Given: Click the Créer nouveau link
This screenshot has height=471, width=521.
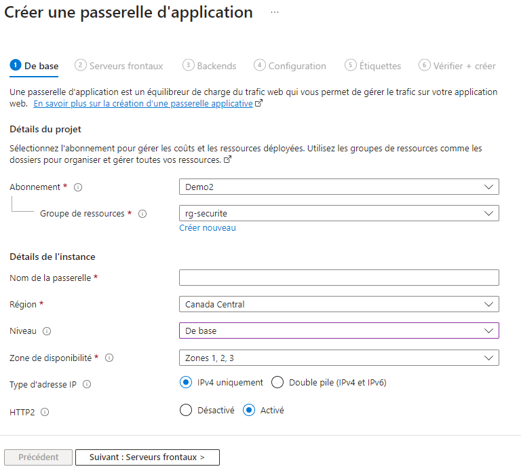Looking at the screenshot, I should click(x=208, y=228).
